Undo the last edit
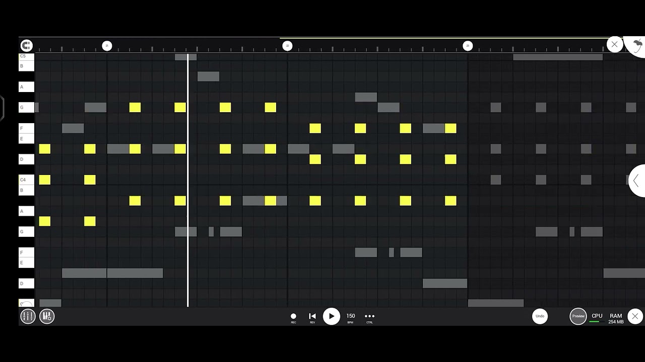This screenshot has height=362, width=645. [x=540, y=316]
